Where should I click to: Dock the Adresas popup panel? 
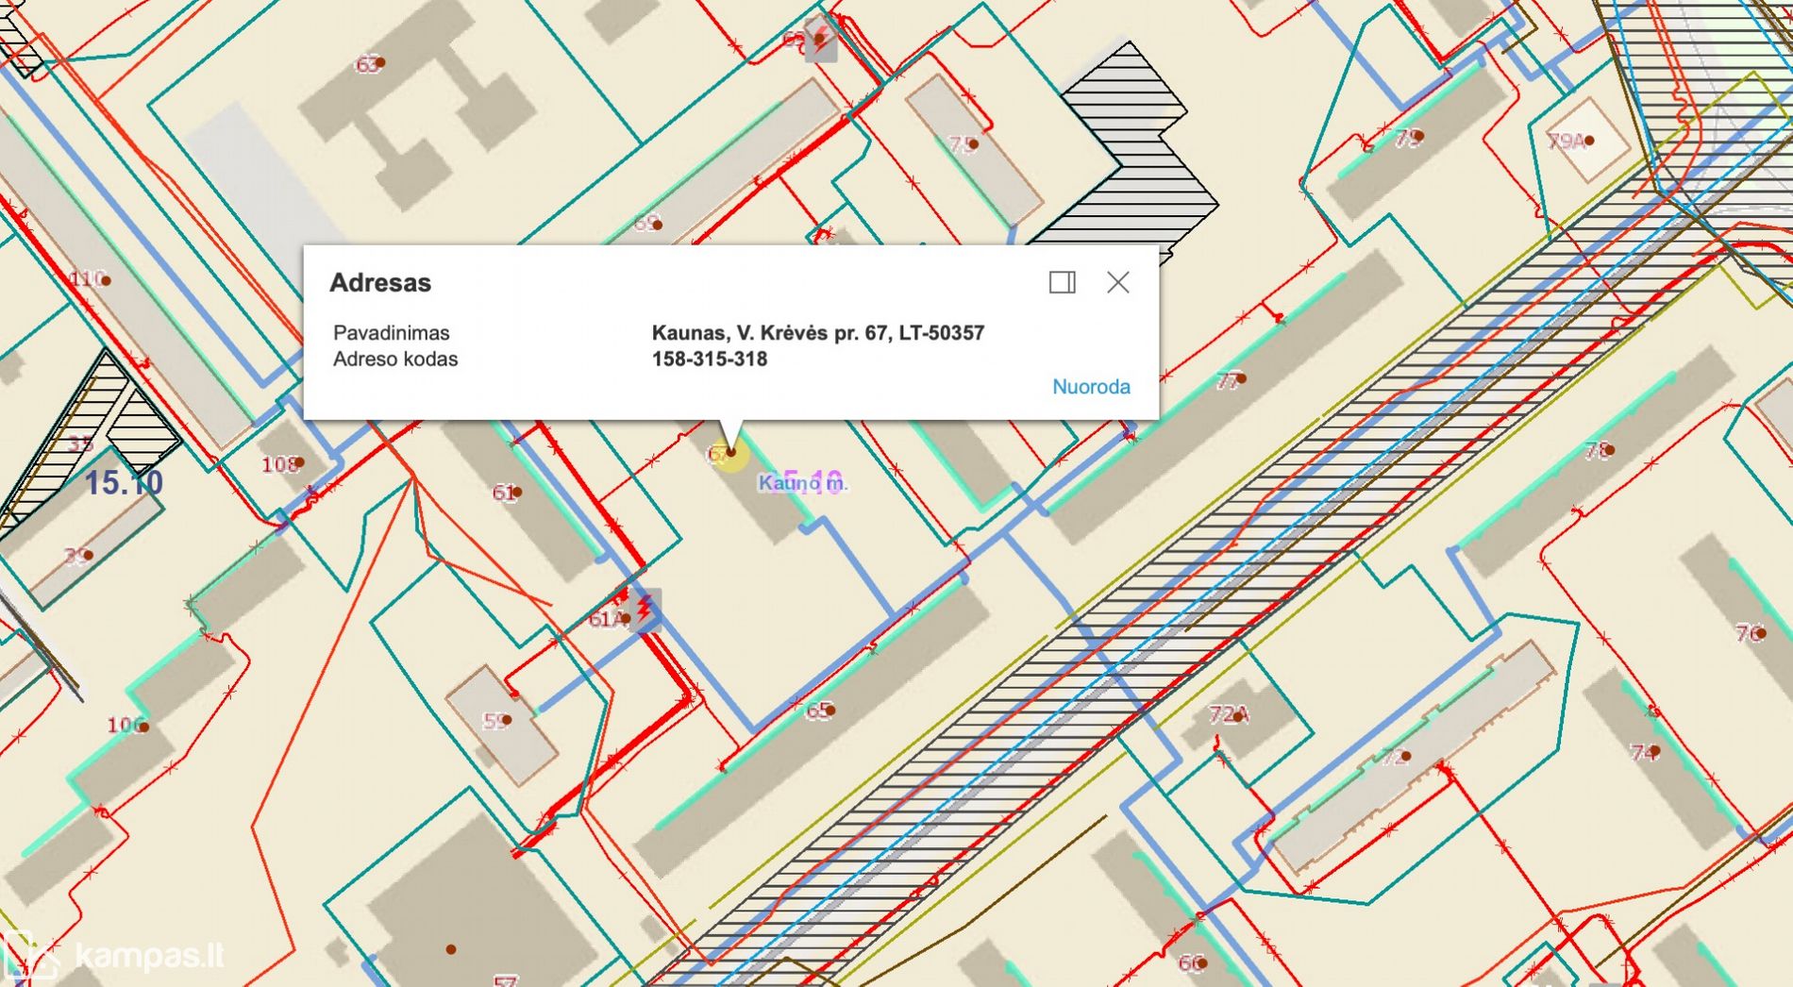coord(1062,282)
